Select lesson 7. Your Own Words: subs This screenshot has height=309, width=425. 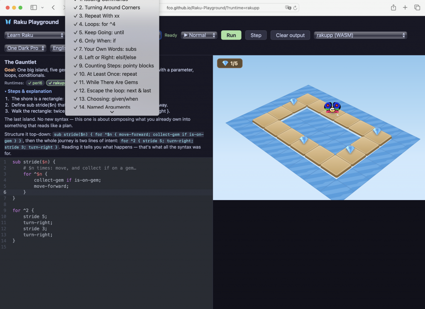pyautogui.click(x=112, y=49)
